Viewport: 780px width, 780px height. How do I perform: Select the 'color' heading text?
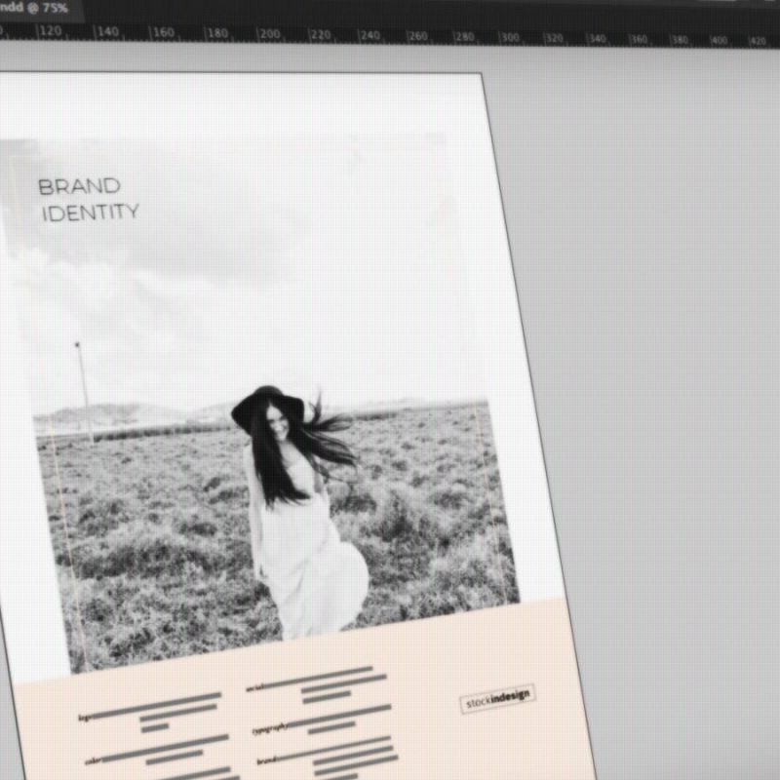[94, 760]
